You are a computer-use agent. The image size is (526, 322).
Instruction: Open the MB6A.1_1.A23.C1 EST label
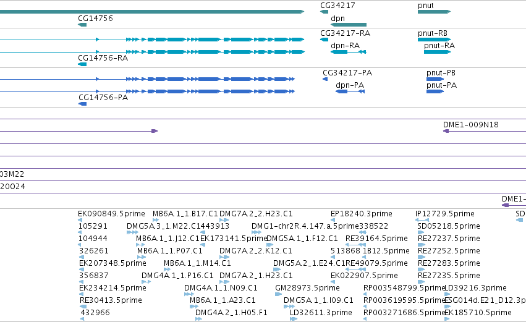(223, 300)
